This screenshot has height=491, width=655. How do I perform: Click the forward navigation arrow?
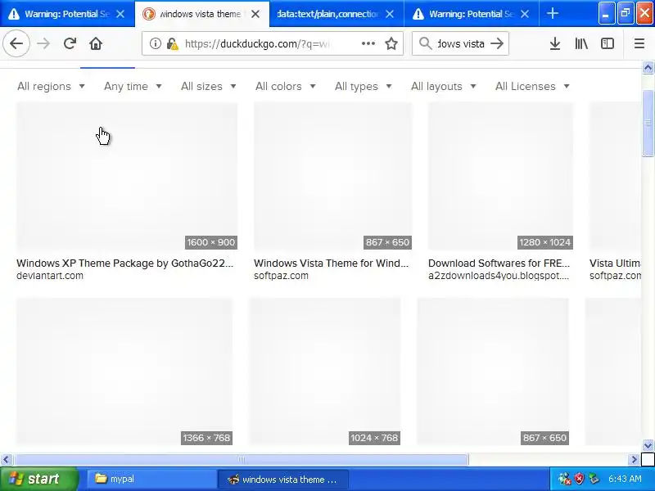43,43
